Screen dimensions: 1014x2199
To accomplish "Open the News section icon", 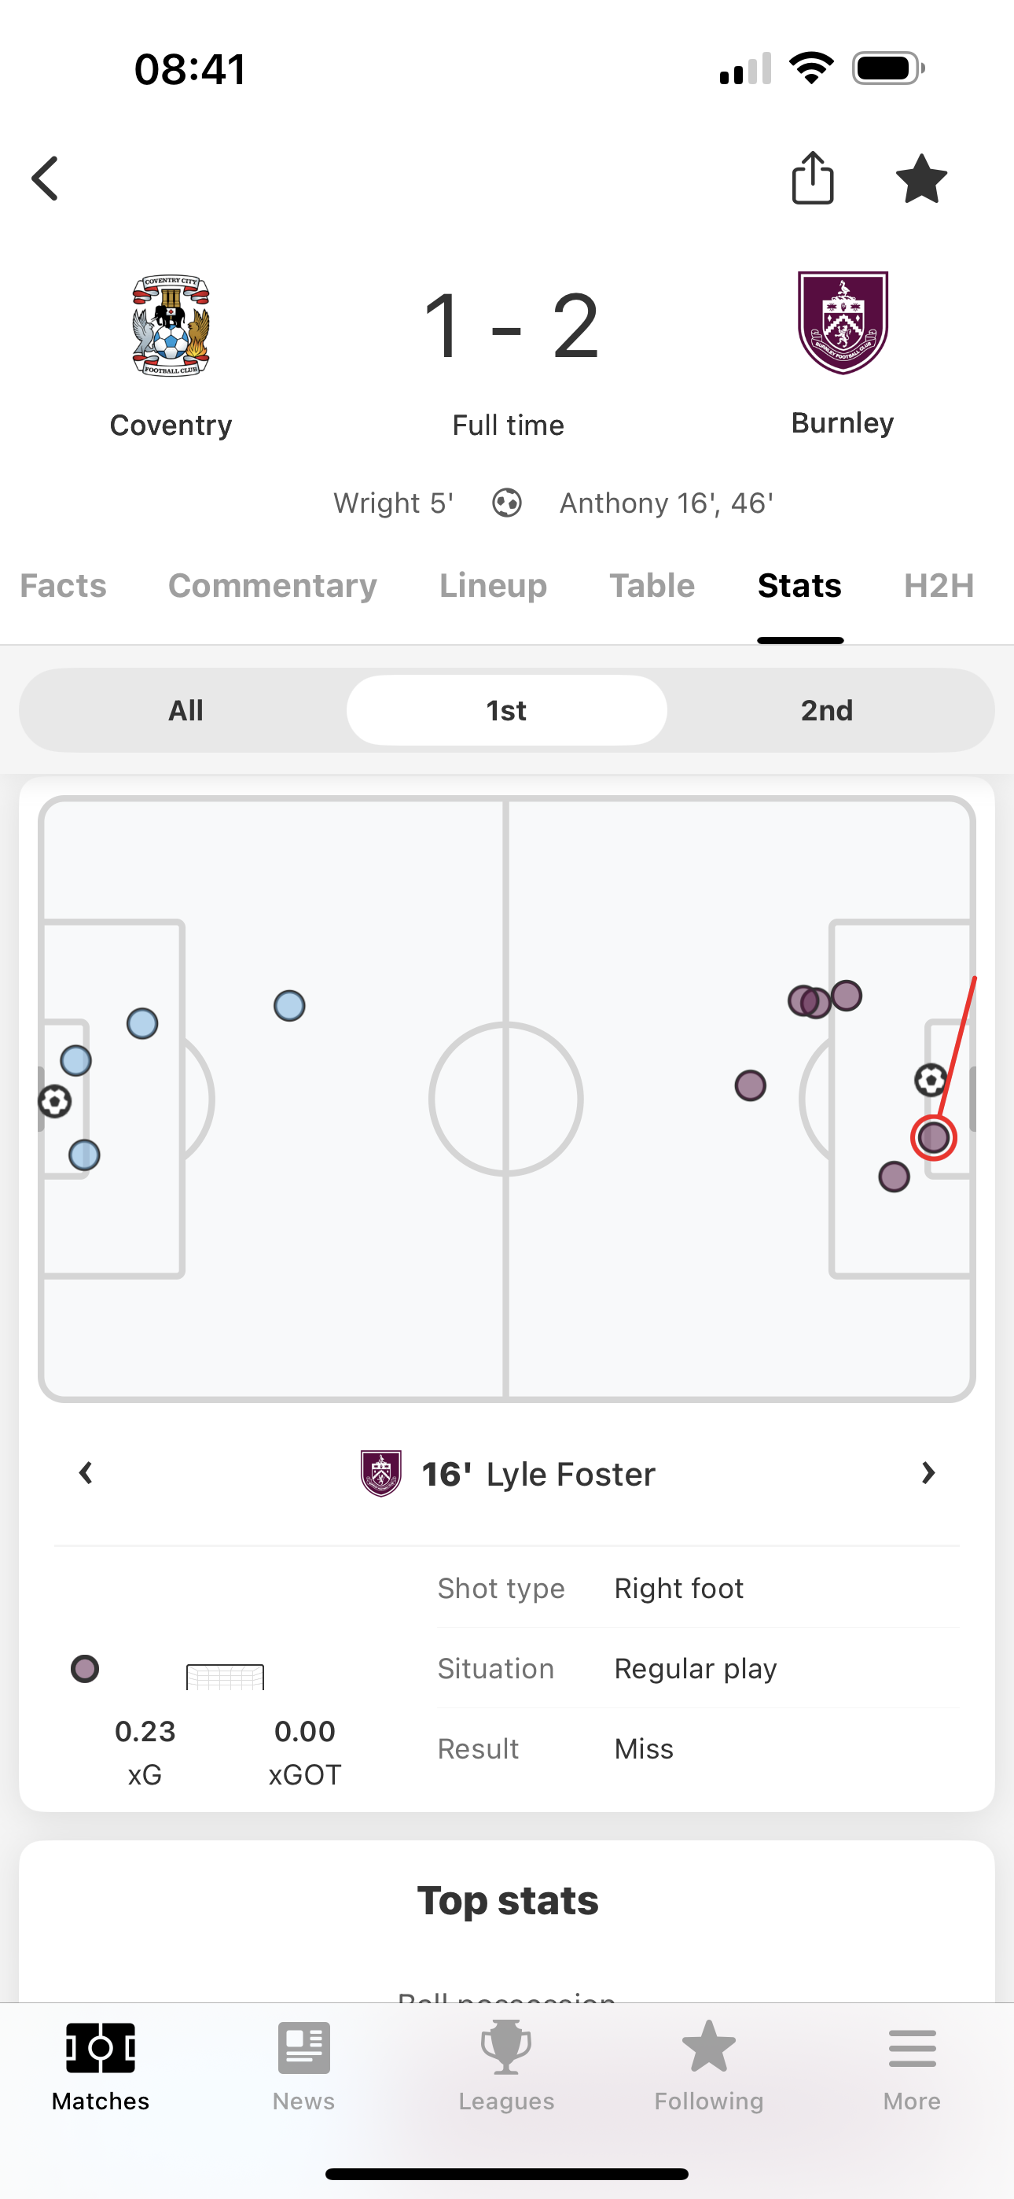I will (x=304, y=2048).
